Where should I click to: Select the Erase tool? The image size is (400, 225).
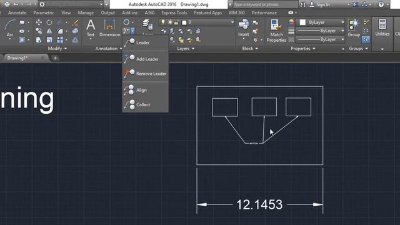[75, 22]
